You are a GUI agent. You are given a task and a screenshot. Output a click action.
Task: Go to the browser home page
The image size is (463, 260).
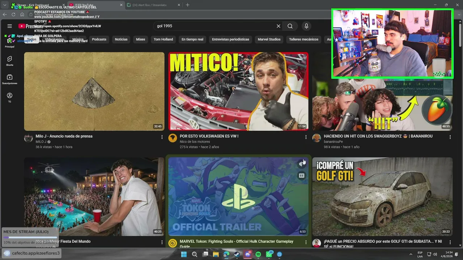click(x=22, y=14)
